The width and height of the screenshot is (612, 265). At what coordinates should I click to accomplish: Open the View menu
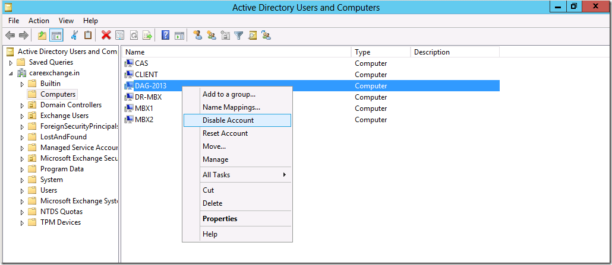[x=67, y=21]
